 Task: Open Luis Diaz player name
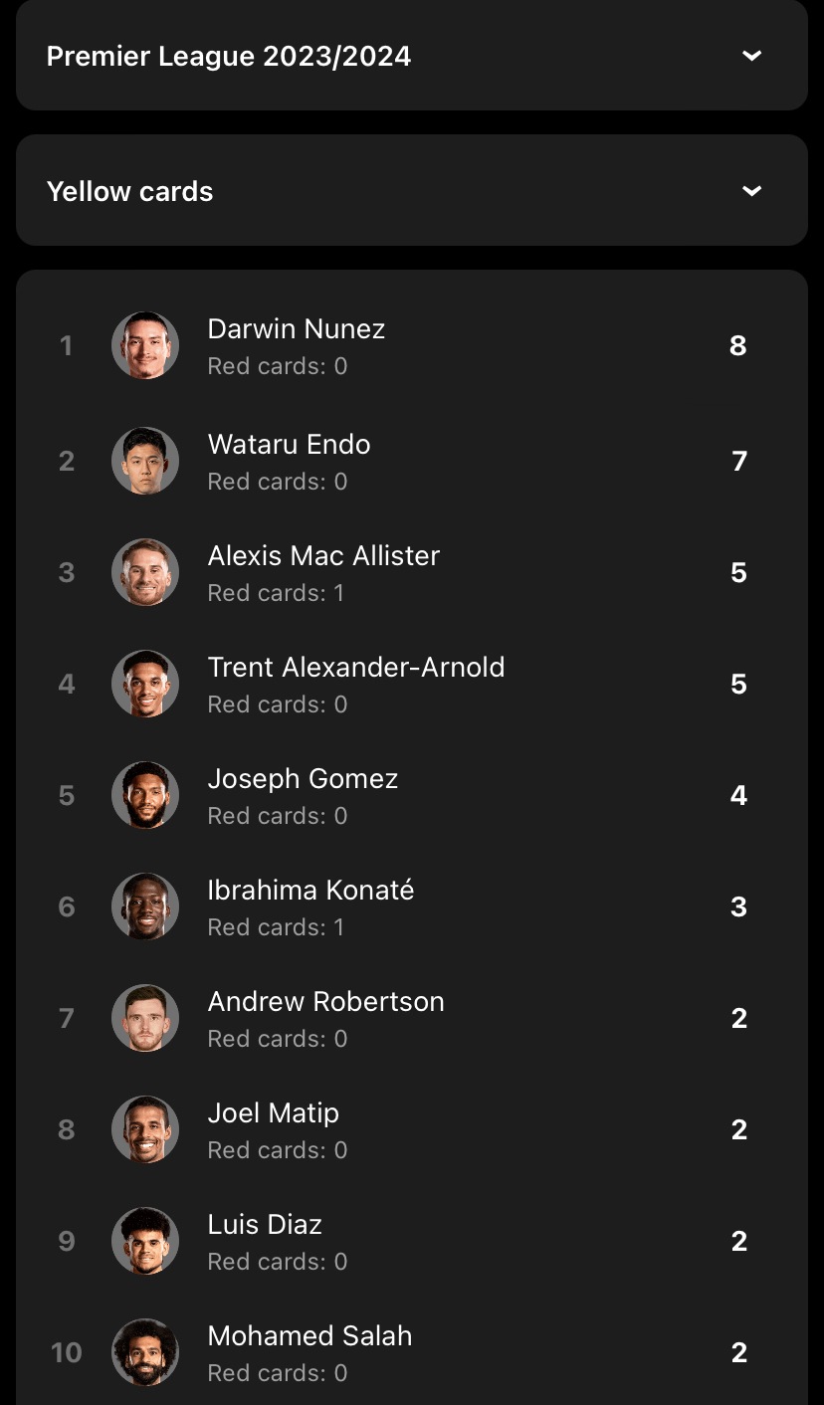point(265,1224)
